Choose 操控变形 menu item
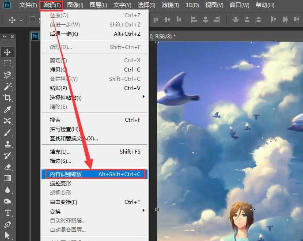Image resolution: width=303 pixels, height=241 pixels. [95, 184]
